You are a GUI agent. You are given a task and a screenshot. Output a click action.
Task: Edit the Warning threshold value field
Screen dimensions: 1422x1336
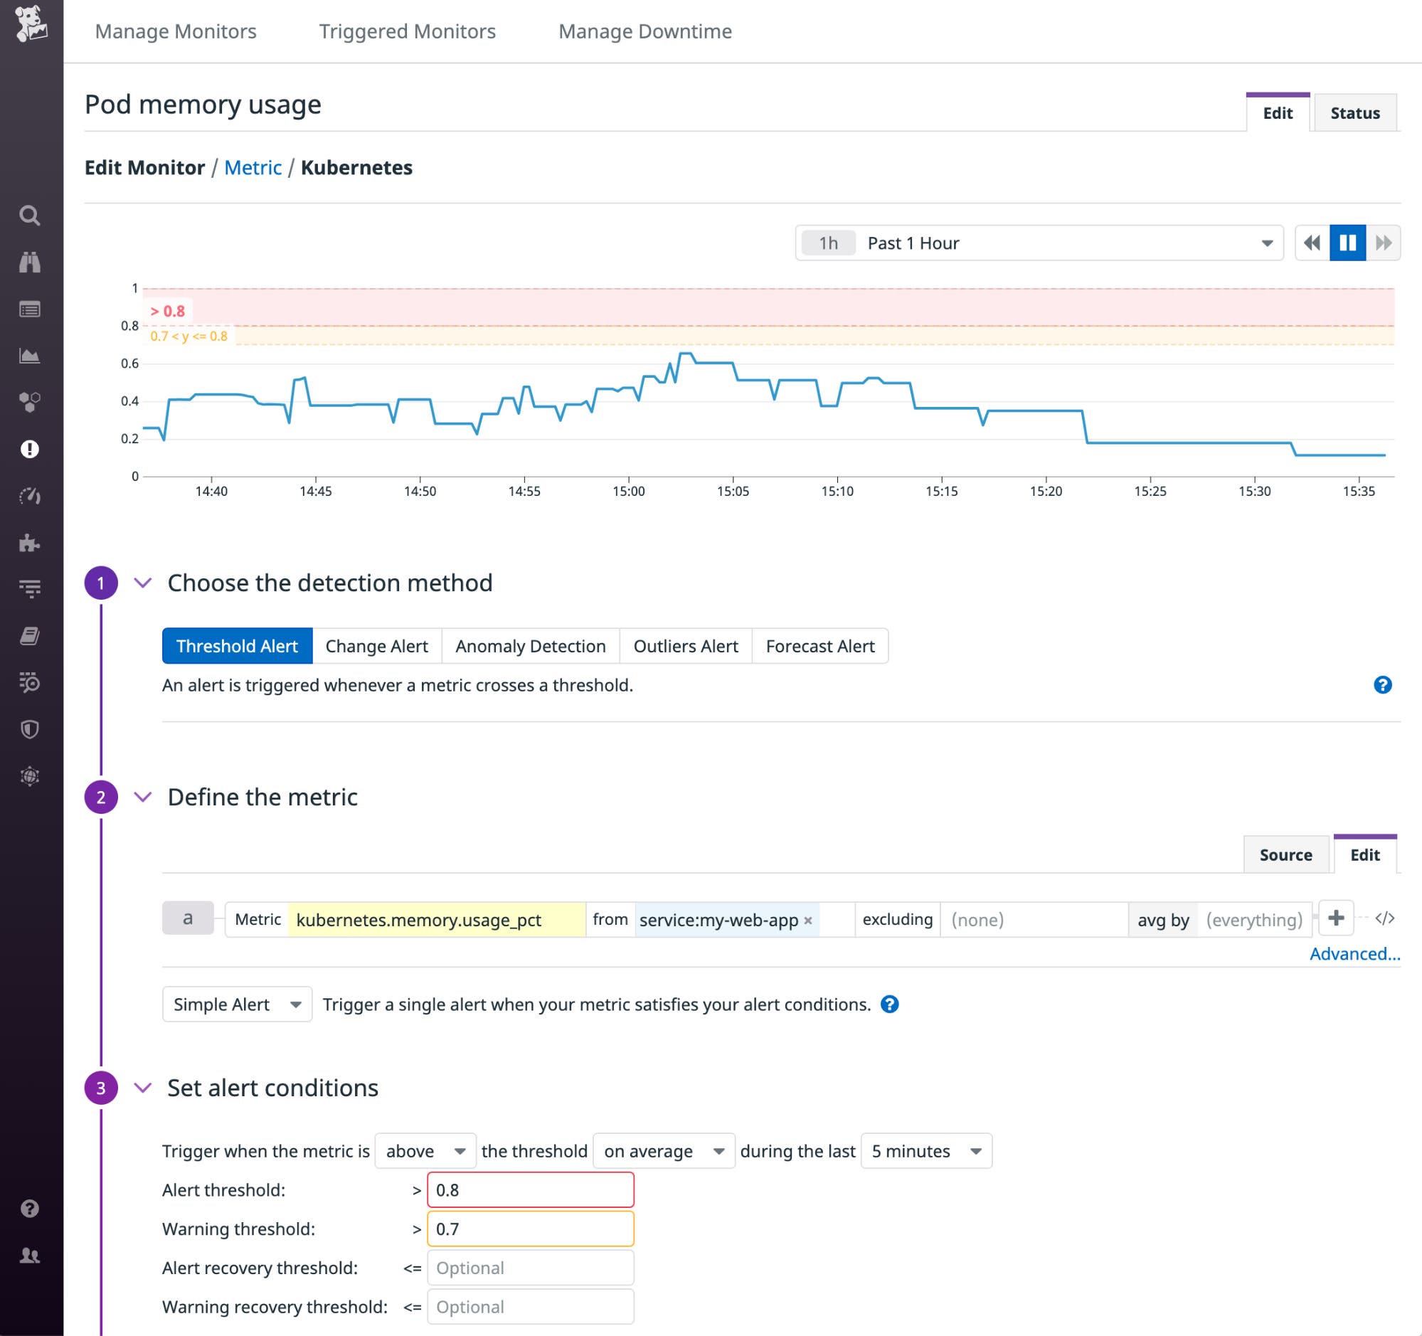click(531, 1229)
